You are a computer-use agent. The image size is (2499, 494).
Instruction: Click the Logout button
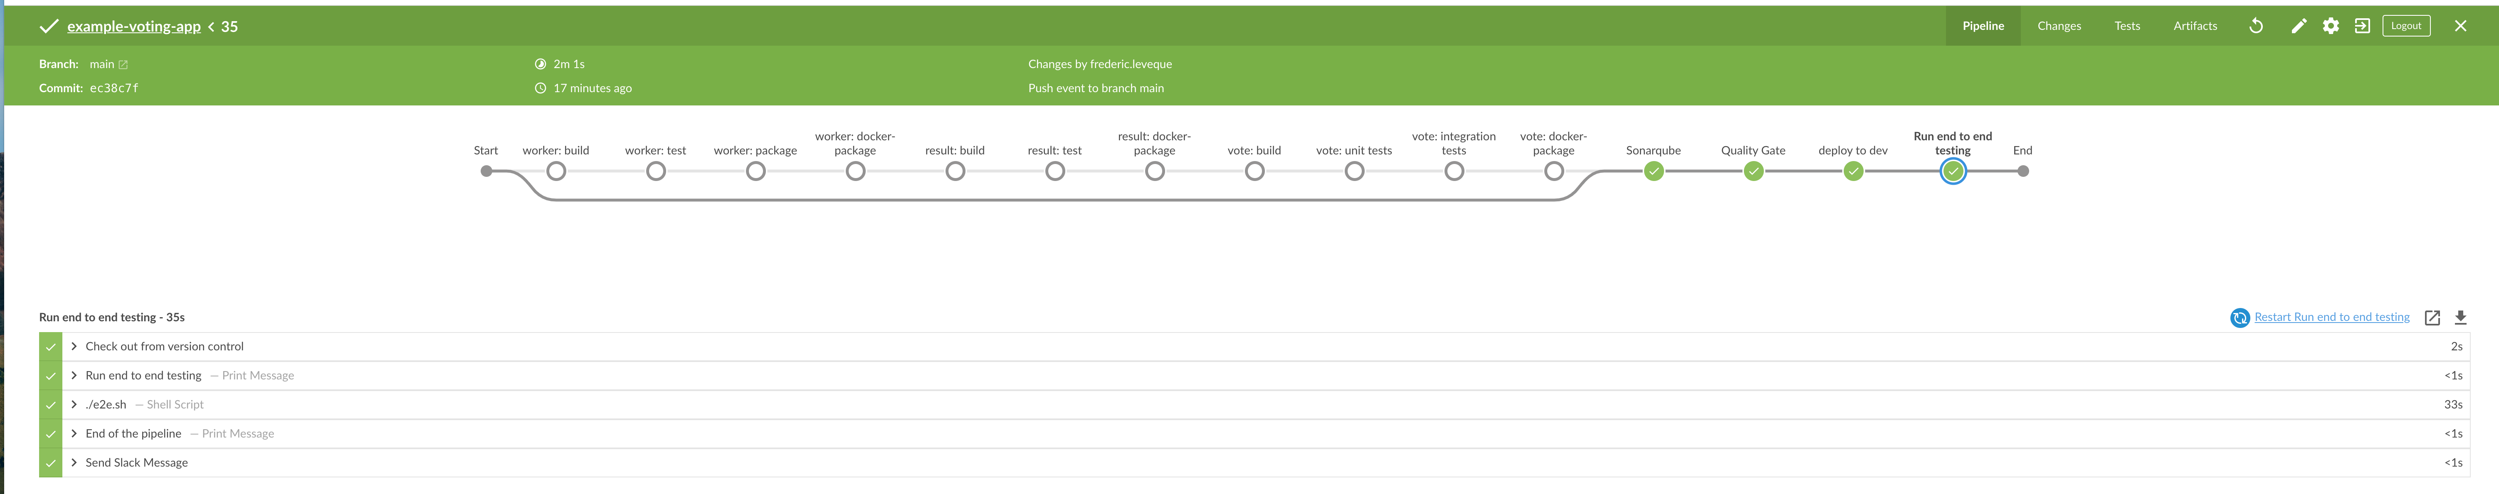coord(2406,25)
